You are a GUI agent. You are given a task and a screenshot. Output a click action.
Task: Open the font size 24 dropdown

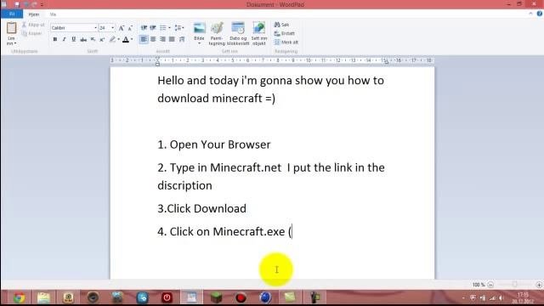(x=113, y=28)
